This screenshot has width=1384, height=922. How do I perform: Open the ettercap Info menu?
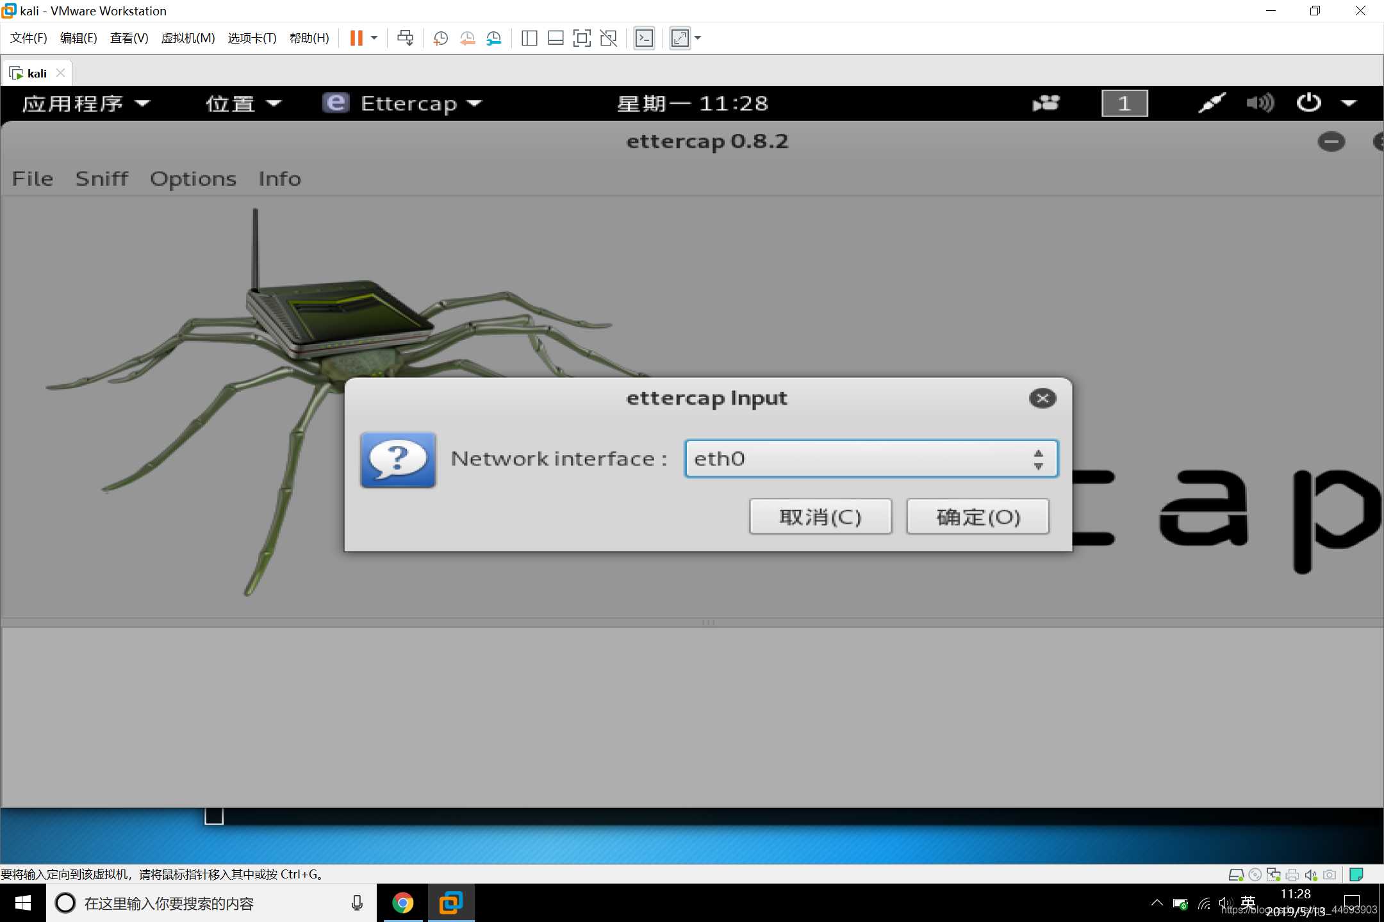click(279, 179)
